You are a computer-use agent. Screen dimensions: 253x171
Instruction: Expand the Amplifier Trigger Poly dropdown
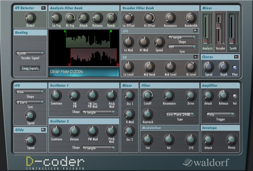pyautogui.click(x=221, y=114)
